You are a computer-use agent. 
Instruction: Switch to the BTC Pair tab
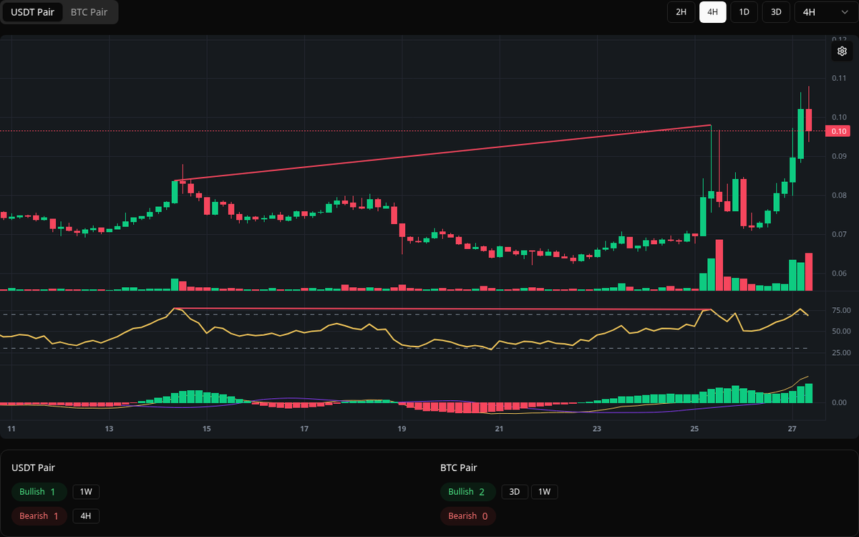(x=89, y=12)
